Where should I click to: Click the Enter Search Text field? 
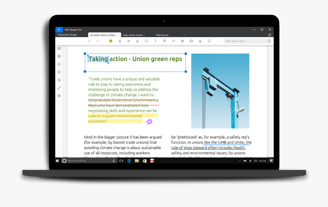(x=245, y=41)
